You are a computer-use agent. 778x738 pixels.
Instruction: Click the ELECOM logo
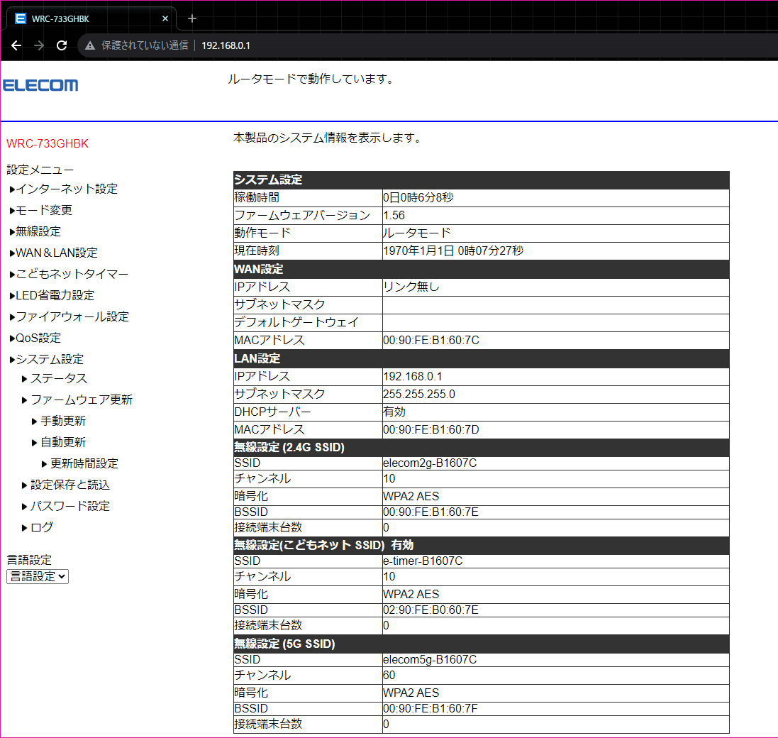[40, 85]
